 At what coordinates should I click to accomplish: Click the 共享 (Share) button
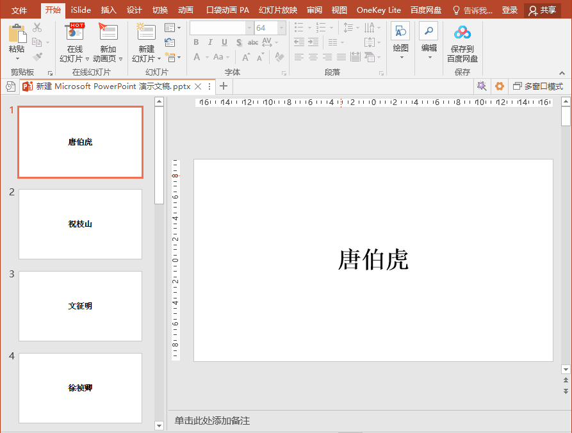[542, 10]
